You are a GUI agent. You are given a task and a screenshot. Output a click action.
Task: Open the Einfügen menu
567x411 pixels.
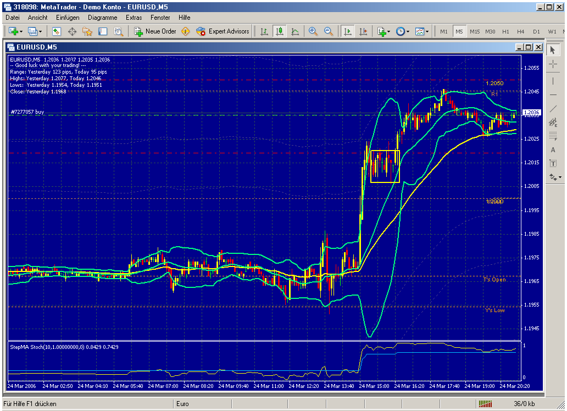[x=68, y=18]
